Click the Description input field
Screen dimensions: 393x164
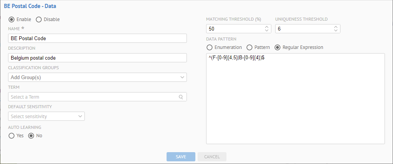(97, 58)
